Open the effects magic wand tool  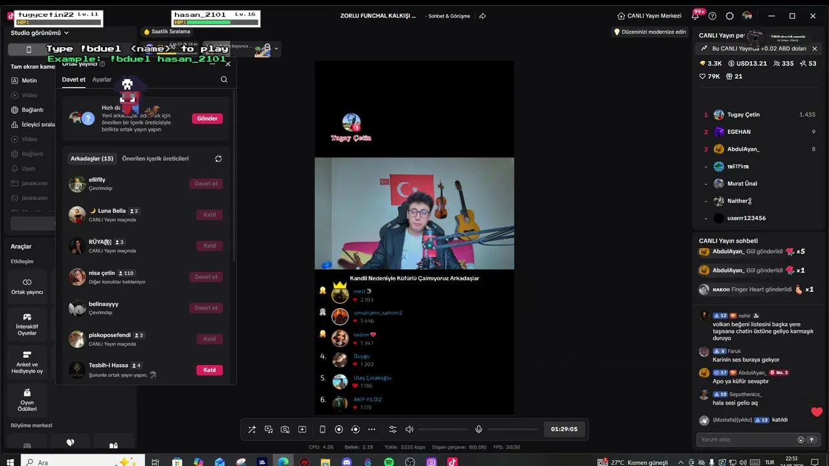tap(252, 429)
